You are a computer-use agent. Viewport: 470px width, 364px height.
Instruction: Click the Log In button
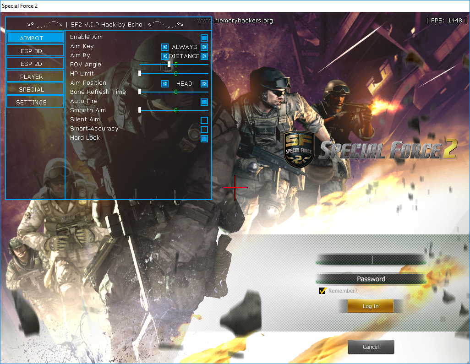371,306
